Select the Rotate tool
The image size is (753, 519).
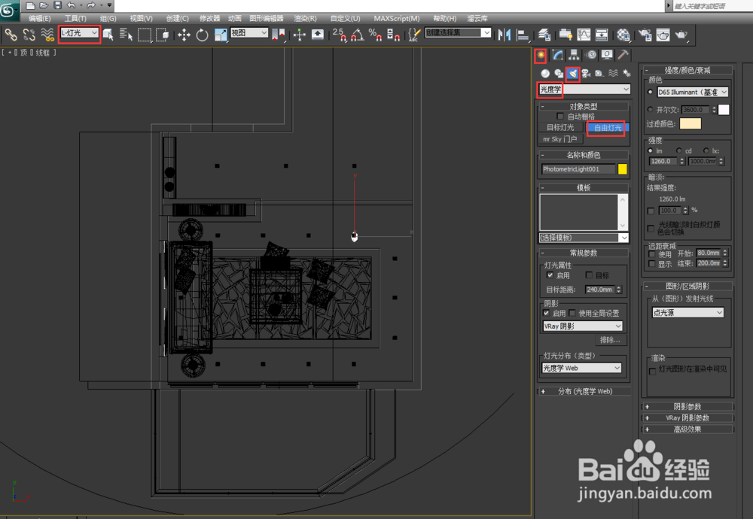[202, 35]
